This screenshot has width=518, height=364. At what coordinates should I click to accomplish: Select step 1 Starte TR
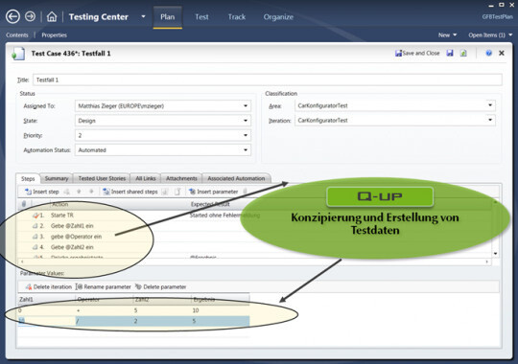coord(62,216)
